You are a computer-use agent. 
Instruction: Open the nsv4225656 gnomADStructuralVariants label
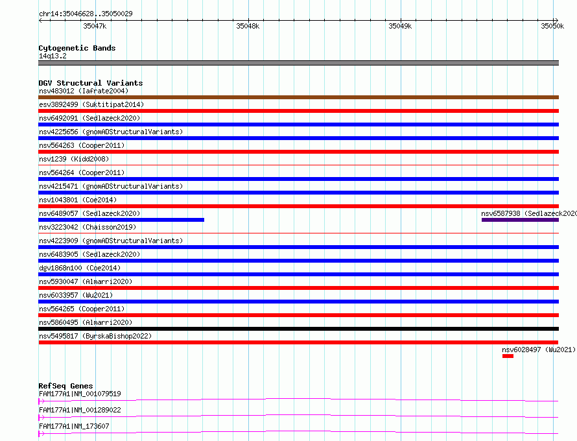coord(111,132)
